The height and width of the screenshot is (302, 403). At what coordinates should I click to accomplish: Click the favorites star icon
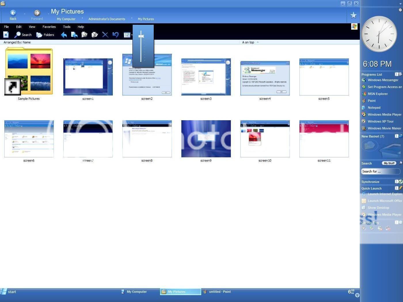click(x=353, y=15)
